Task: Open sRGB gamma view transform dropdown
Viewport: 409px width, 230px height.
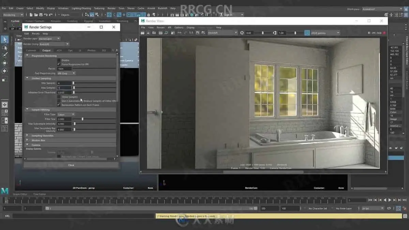Action: 325,33
